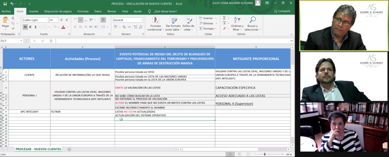Open the Fórmulas ribbon tab
The height and width of the screenshot is (157, 389).
(x=83, y=11)
